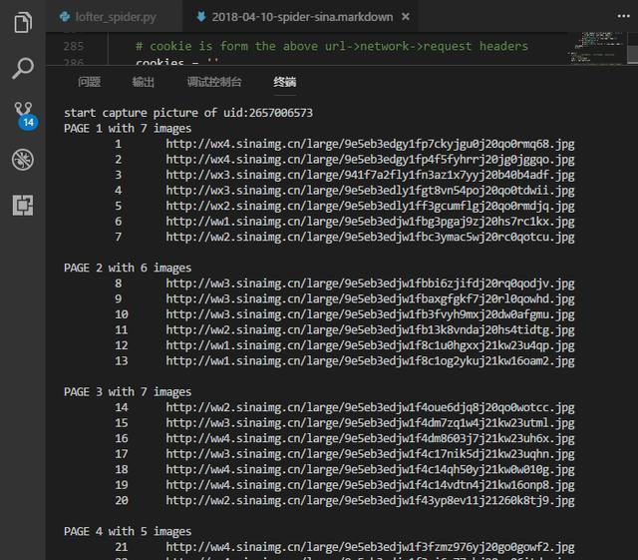Select the 2018-04-10-spider-sina.markdown tab
This screenshot has width=638, height=560.
(302, 17)
